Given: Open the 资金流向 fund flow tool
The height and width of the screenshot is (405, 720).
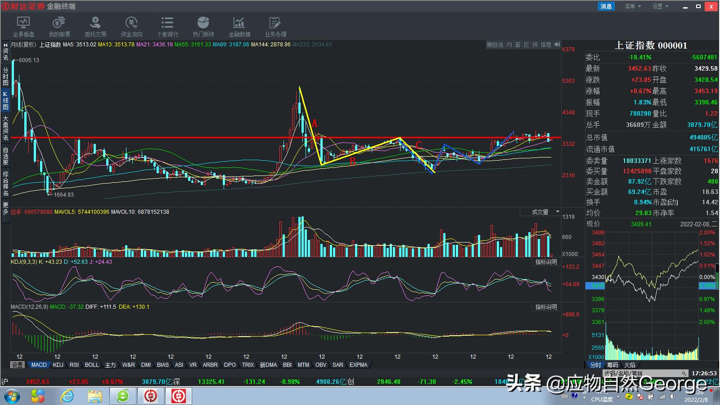Looking at the screenshot, I should [x=131, y=26].
